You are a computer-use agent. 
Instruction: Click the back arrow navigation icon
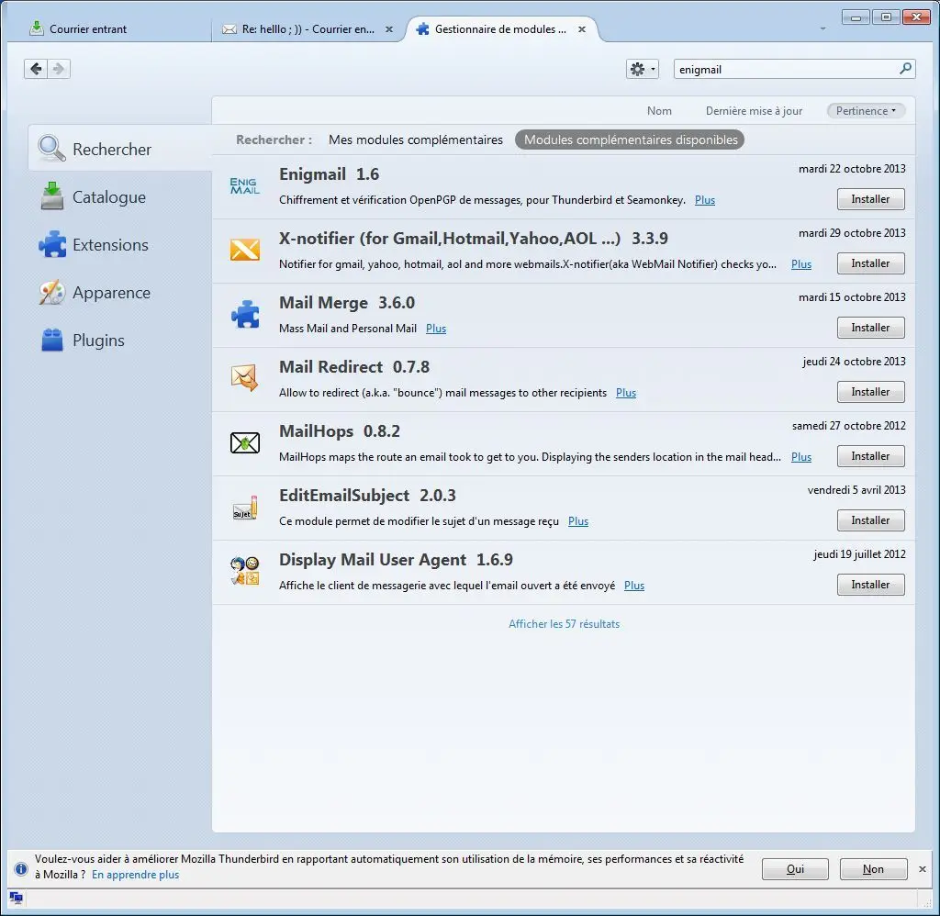[x=36, y=69]
